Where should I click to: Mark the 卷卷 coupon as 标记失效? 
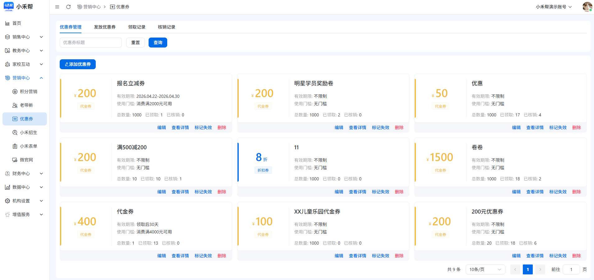[558, 192]
